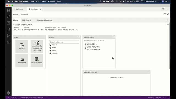This screenshot has width=176, height=99.
Task: Select the master database
Action: click(53, 45)
